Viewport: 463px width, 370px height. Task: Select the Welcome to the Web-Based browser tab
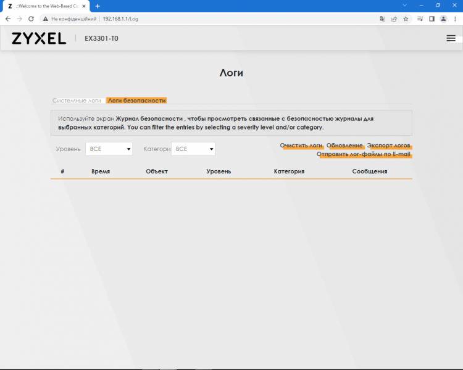[46, 6]
